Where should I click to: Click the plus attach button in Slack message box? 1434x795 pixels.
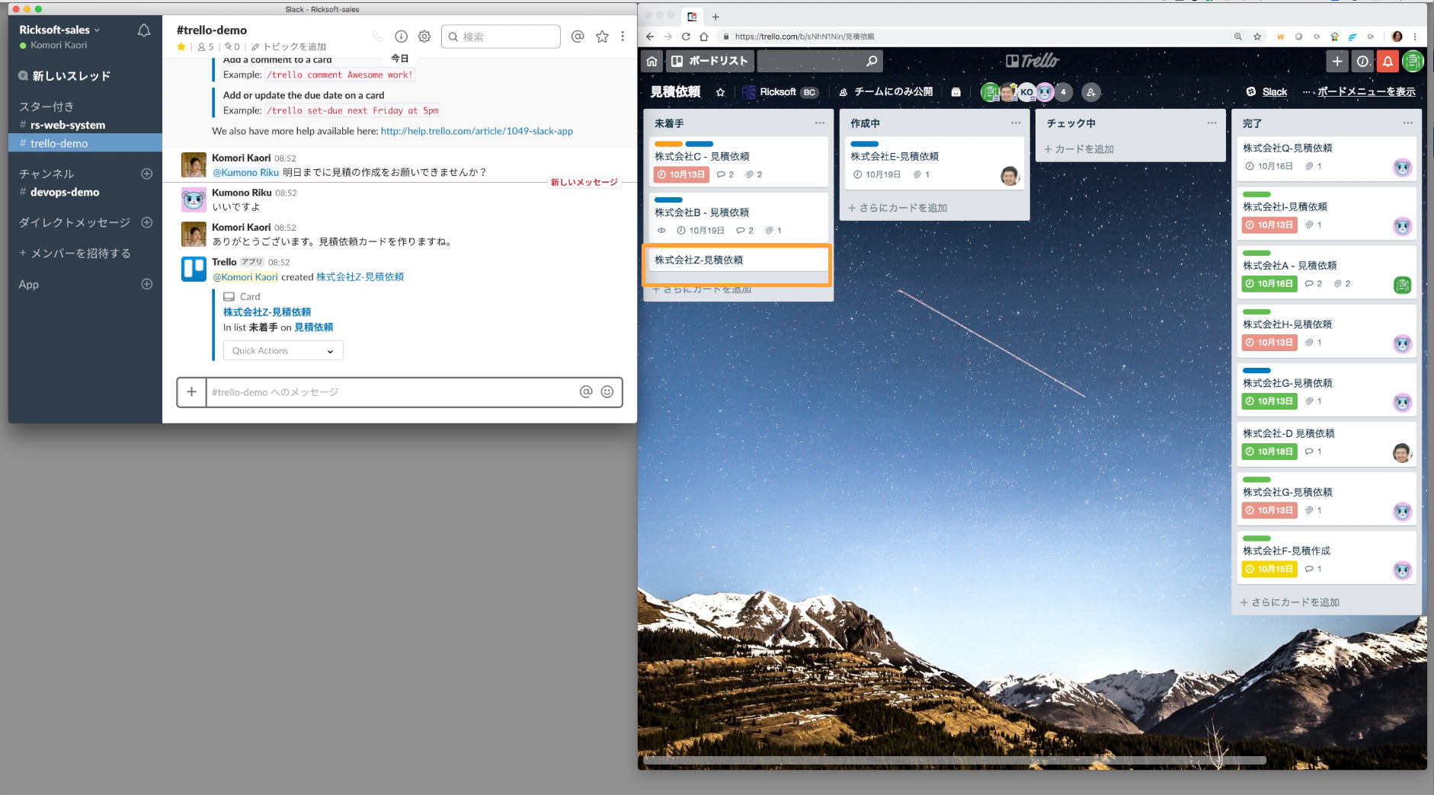coord(191,391)
